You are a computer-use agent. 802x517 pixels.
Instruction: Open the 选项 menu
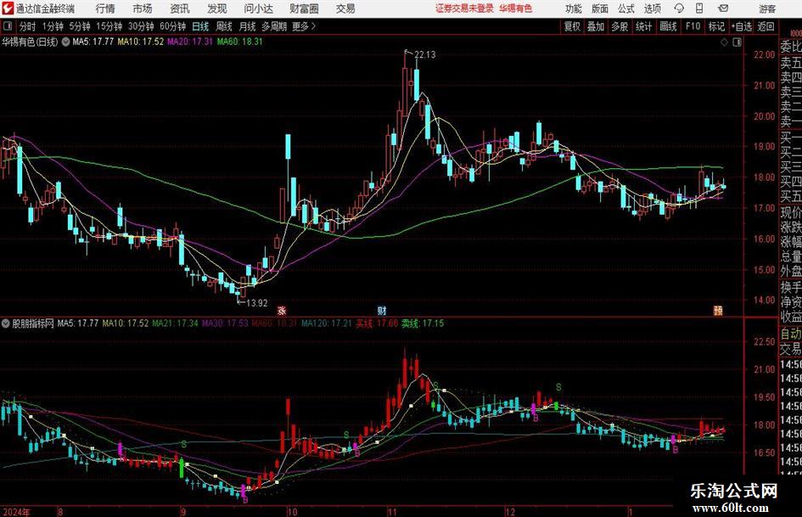click(x=652, y=8)
